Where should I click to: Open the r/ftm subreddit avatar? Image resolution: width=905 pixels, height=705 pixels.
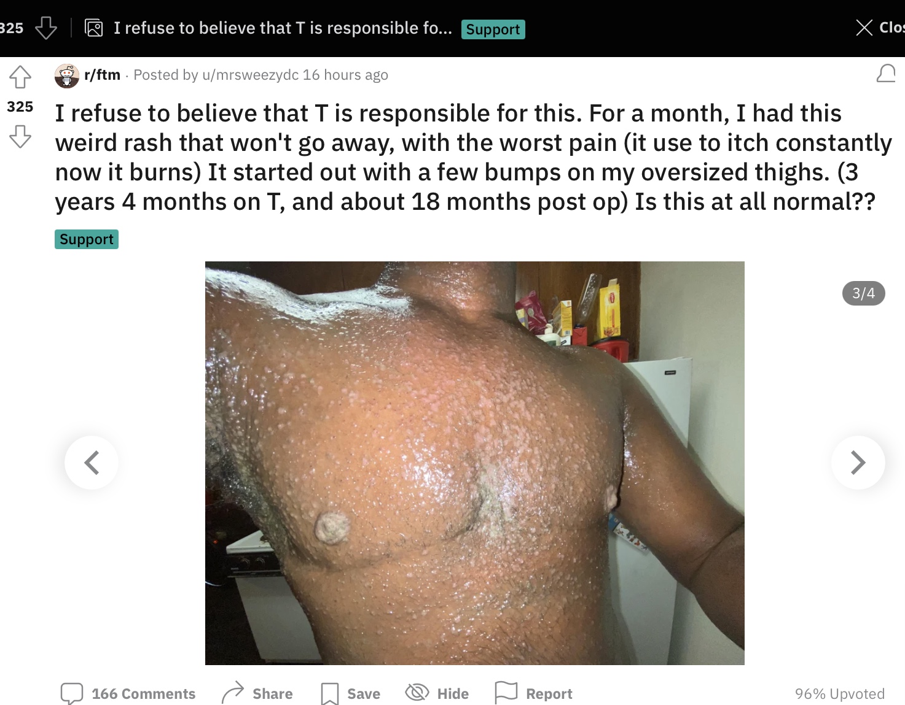tap(67, 75)
